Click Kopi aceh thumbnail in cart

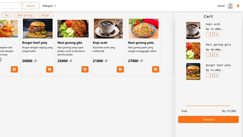[x=193, y=30]
